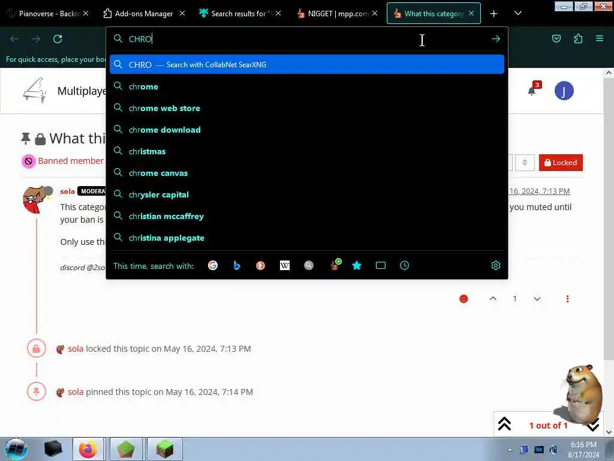Close the Search results tab
Viewport: 614px width, 461px height.
pos(278,13)
